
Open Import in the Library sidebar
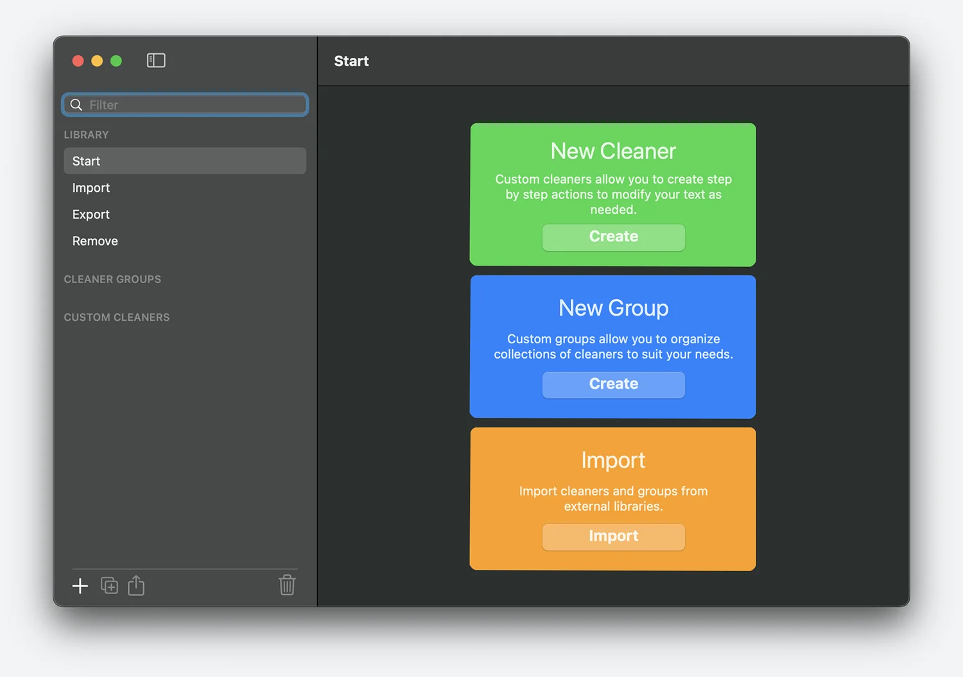coord(91,188)
